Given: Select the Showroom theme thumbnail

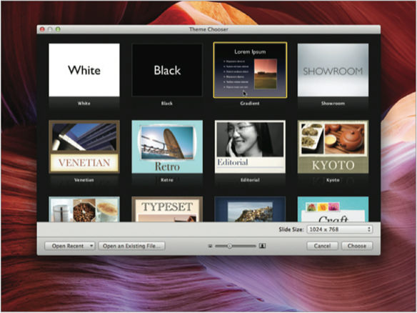Looking at the screenshot, I should (x=333, y=70).
